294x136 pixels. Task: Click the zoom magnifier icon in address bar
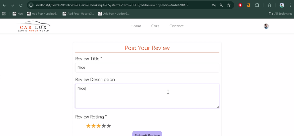221,5
